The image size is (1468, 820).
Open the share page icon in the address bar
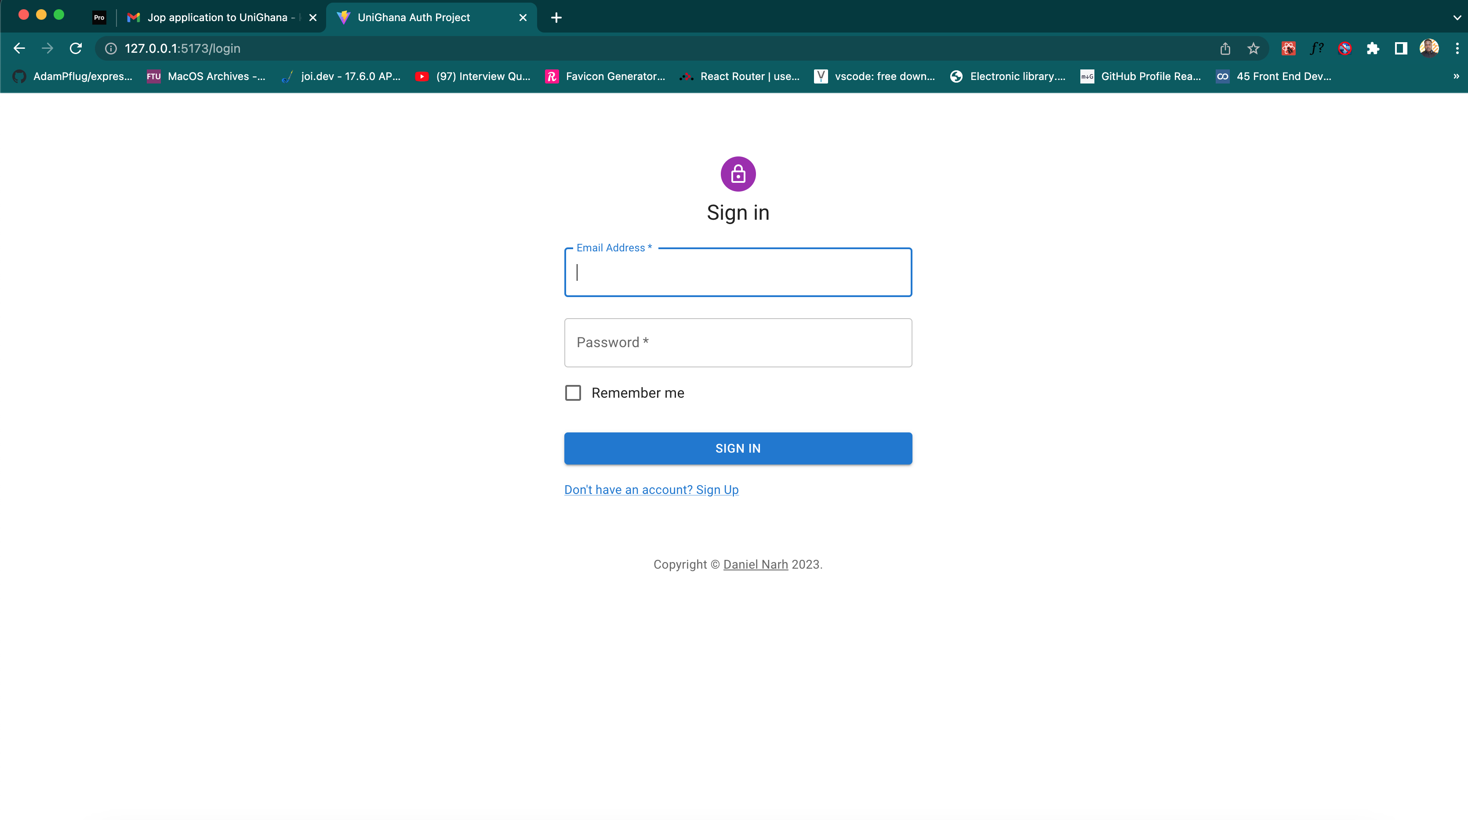[x=1225, y=48]
